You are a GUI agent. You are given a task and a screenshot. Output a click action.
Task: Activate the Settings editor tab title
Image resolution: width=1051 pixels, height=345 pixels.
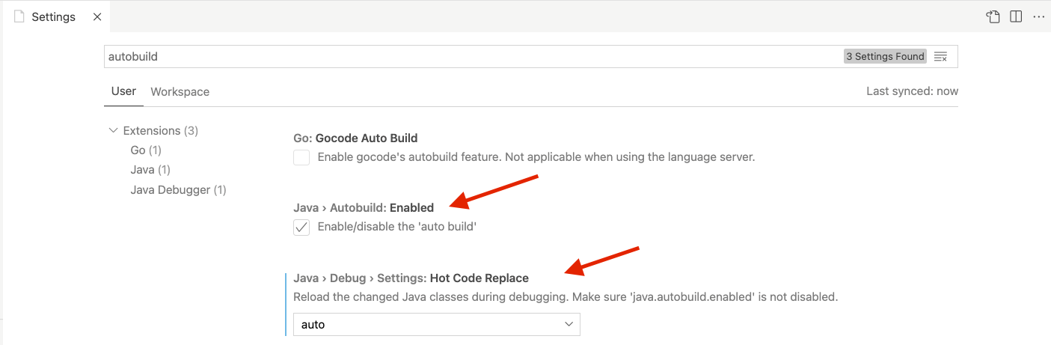tap(53, 16)
